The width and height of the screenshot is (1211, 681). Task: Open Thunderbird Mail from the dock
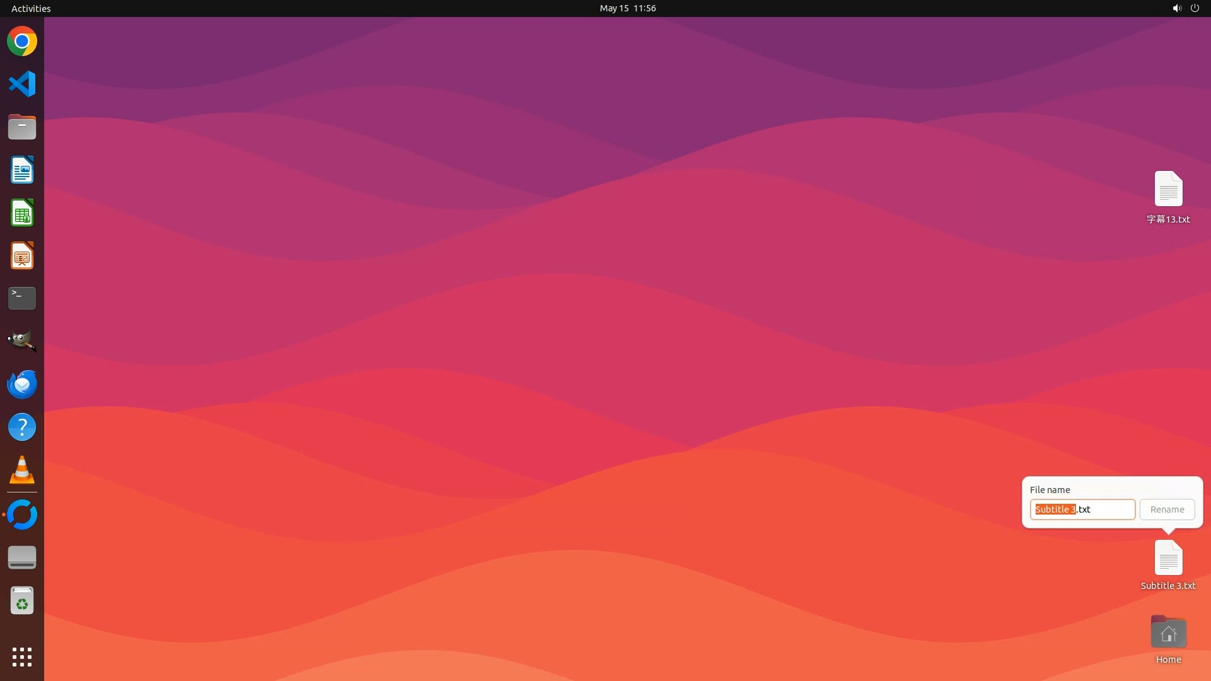(x=22, y=384)
